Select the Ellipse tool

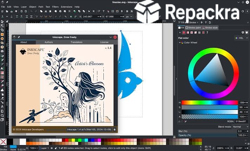(x=2, y=39)
